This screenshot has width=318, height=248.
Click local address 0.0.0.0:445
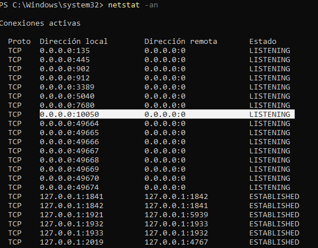coord(65,60)
